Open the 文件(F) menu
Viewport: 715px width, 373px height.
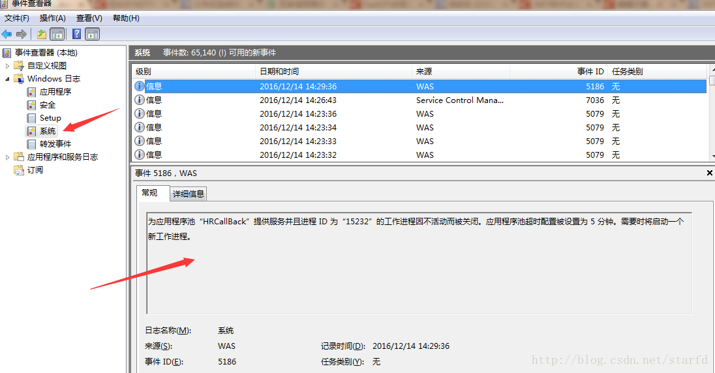(17, 18)
